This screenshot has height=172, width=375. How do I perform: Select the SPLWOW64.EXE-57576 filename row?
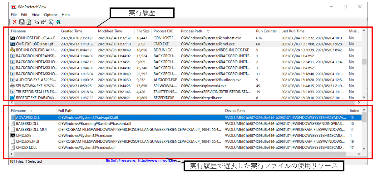(x=37, y=86)
